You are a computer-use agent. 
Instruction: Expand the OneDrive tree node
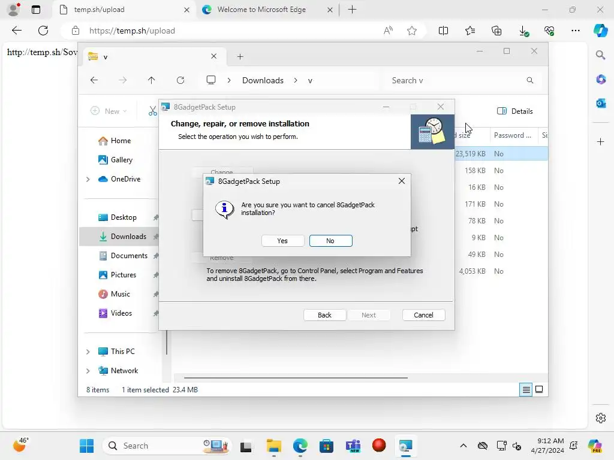(88, 179)
